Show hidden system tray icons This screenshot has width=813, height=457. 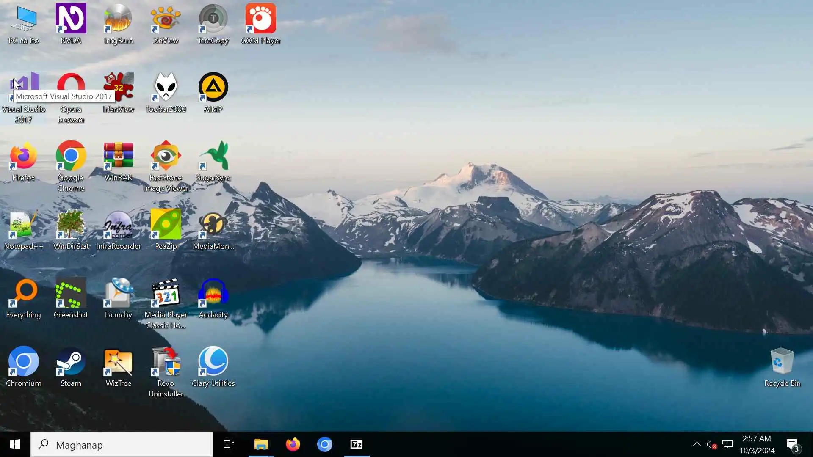[x=697, y=444]
